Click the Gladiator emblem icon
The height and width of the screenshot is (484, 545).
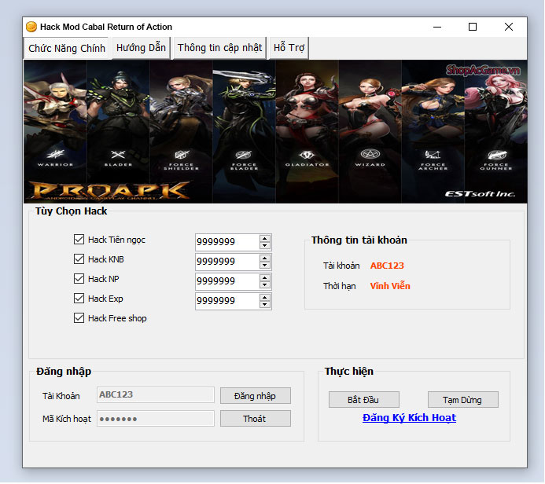[x=307, y=155]
